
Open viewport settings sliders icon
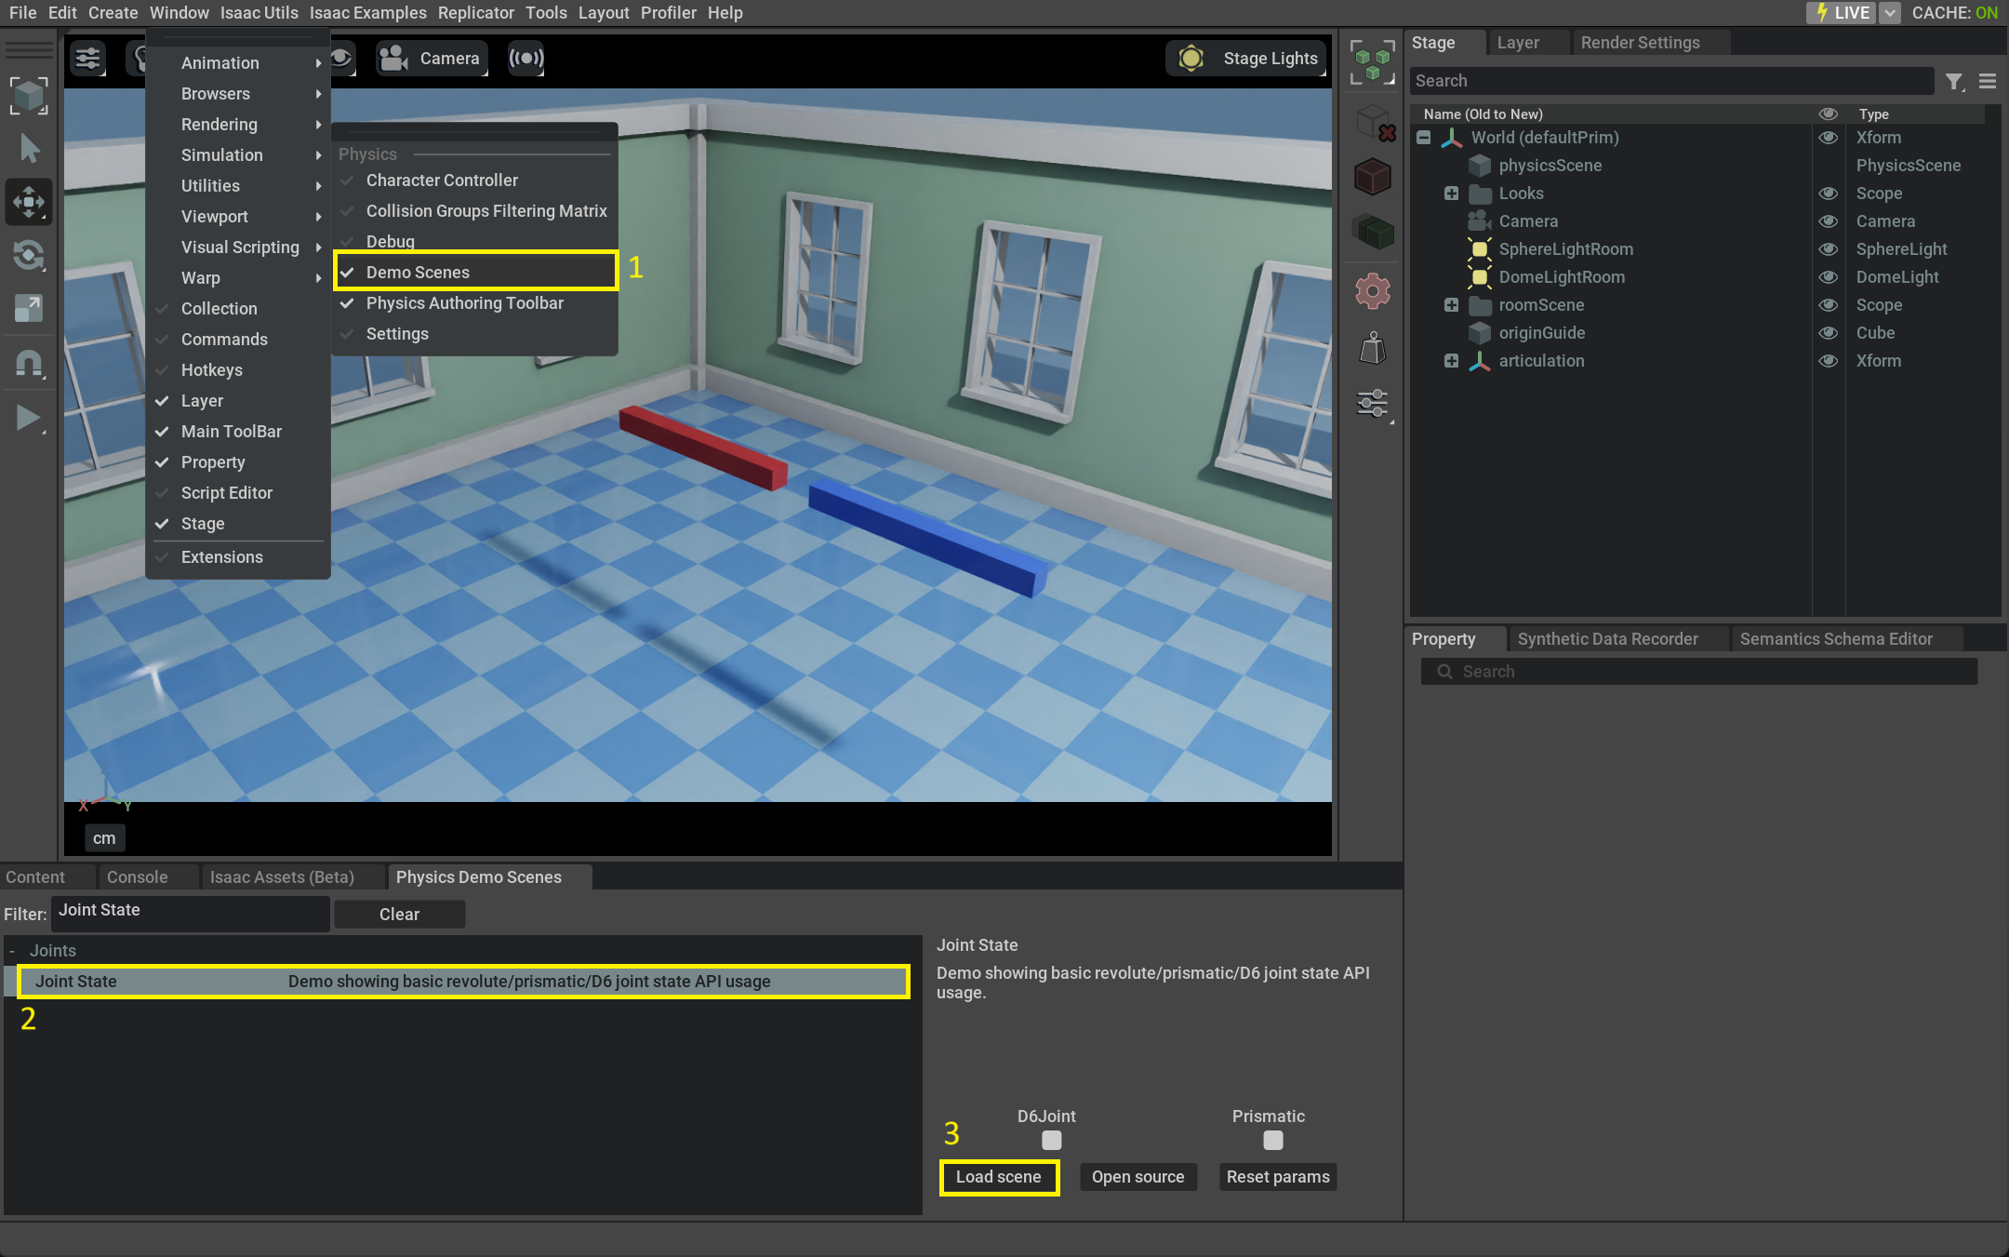tap(87, 59)
